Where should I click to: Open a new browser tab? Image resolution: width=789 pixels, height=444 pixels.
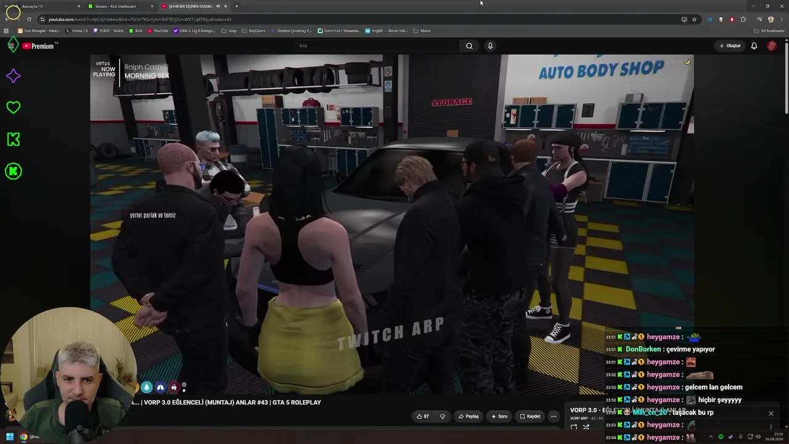click(237, 6)
